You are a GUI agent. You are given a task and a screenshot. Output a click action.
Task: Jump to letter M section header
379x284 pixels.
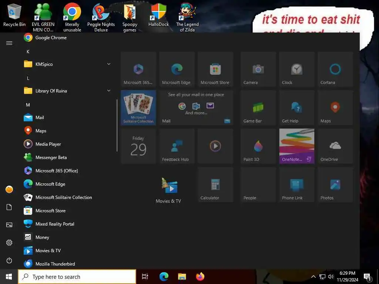click(28, 105)
